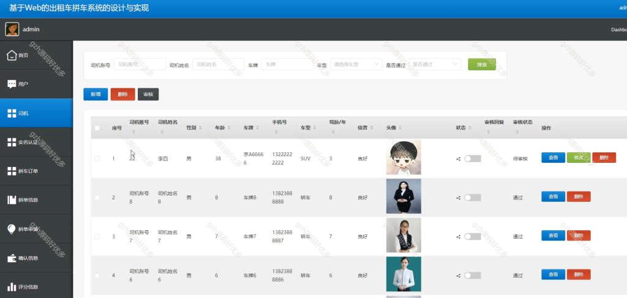Click the green 搜索 button
627x298 pixels.
(x=482, y=64)
